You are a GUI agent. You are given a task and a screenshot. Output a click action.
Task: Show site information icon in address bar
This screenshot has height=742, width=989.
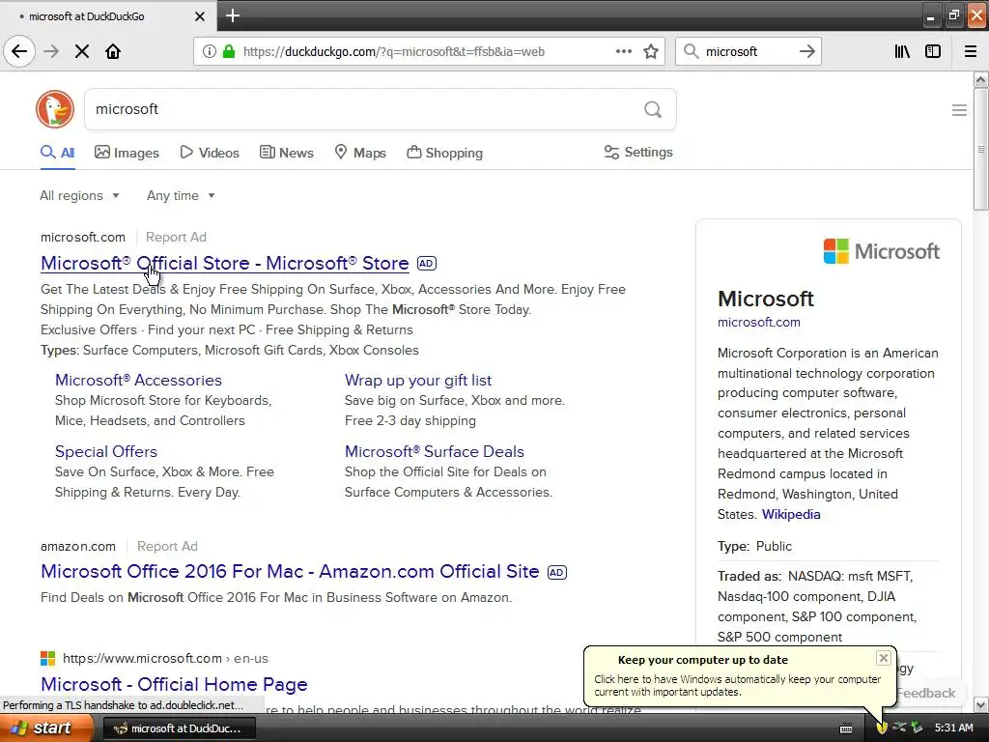pyautogui.click(x=209, y=51)
